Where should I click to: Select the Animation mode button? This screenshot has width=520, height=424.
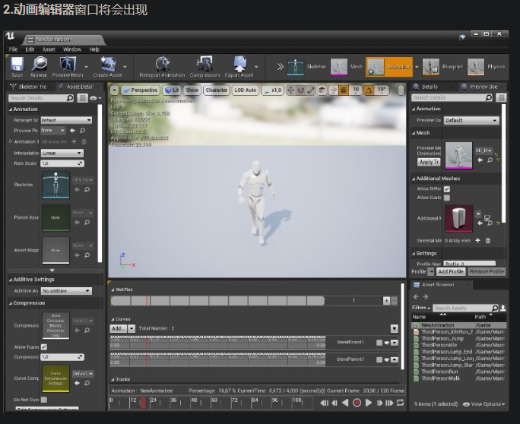389,67
